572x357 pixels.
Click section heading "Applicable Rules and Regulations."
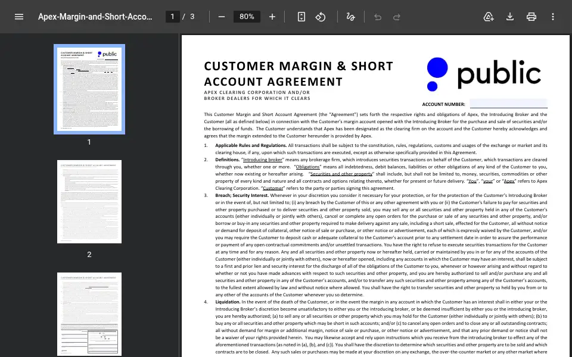[251, 145]
